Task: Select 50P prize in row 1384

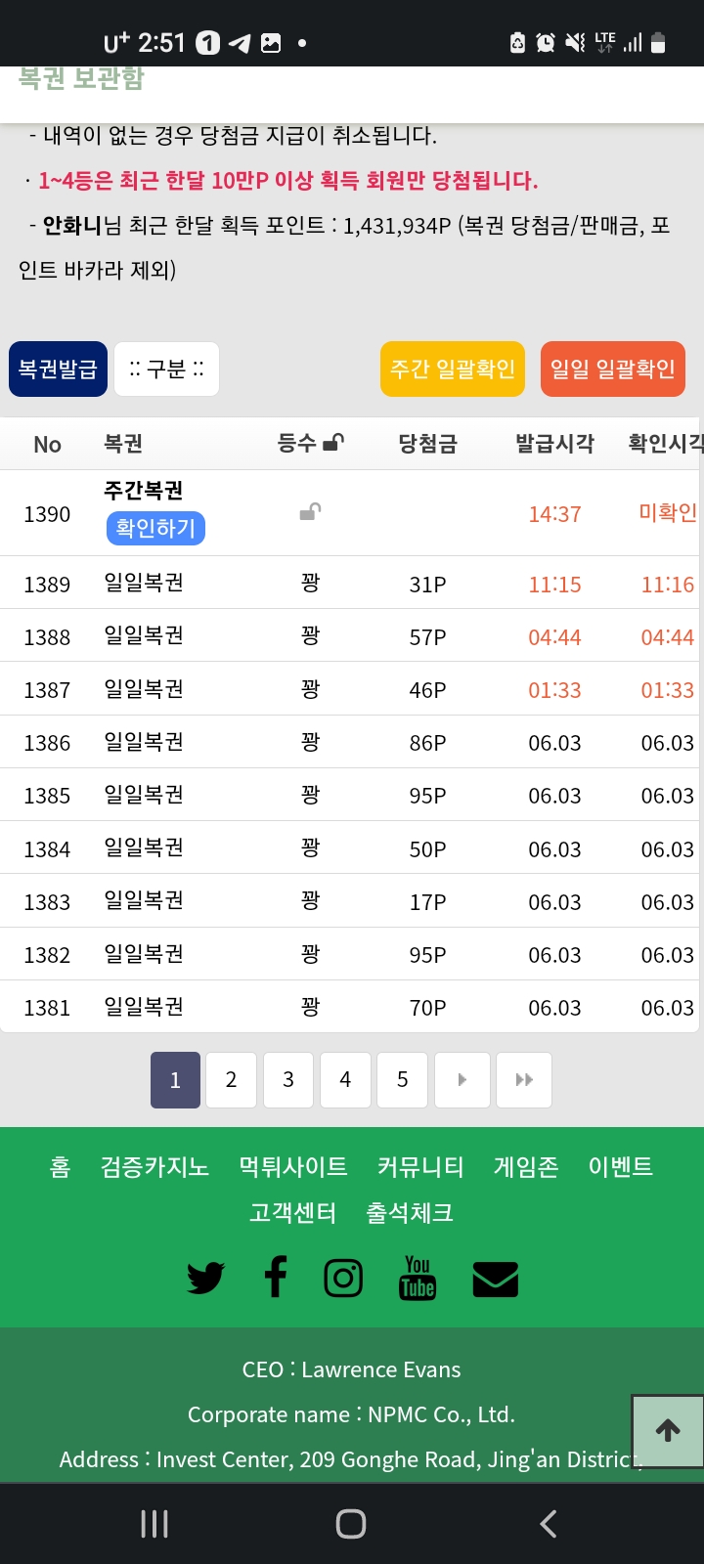Action: click(x=427, y=849)
